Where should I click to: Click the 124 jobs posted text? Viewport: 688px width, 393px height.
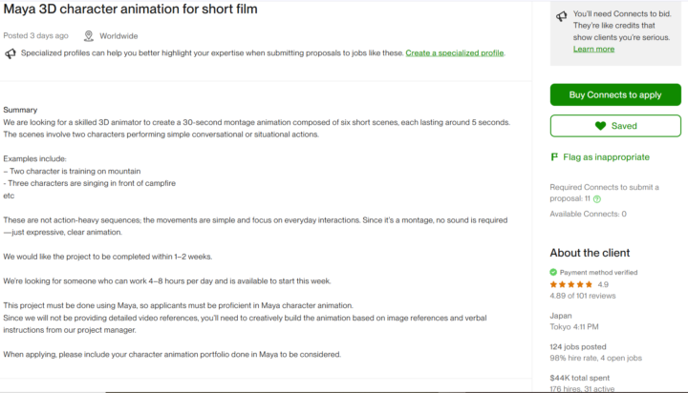pyautogui.click(x=580, y=346)
